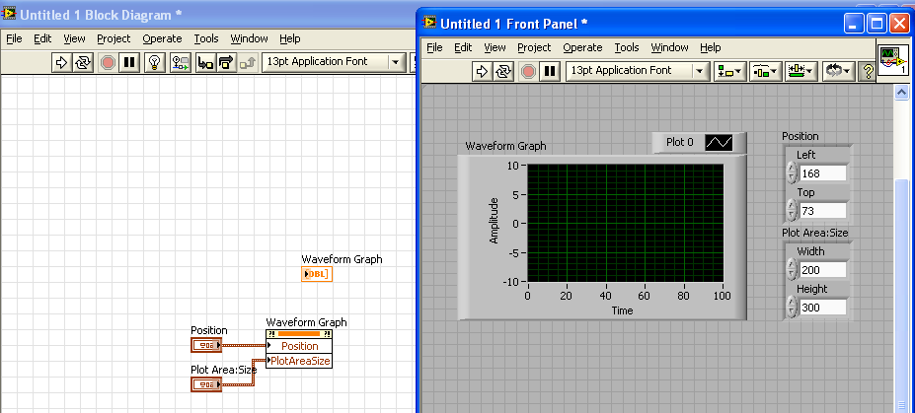Click context Help question mark button
Image resolution: width=915 pixels, height=413 pixels.
pyautogui.click(x=868, y=72)
